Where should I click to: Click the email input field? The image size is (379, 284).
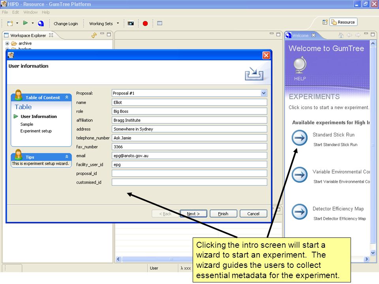pos(189,156)
